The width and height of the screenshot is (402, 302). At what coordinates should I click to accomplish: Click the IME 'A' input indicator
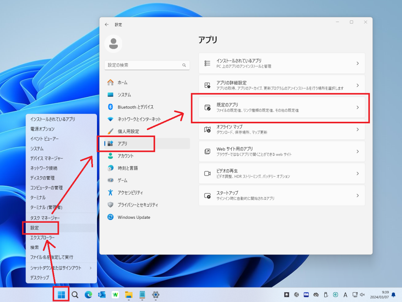(345, 295)
